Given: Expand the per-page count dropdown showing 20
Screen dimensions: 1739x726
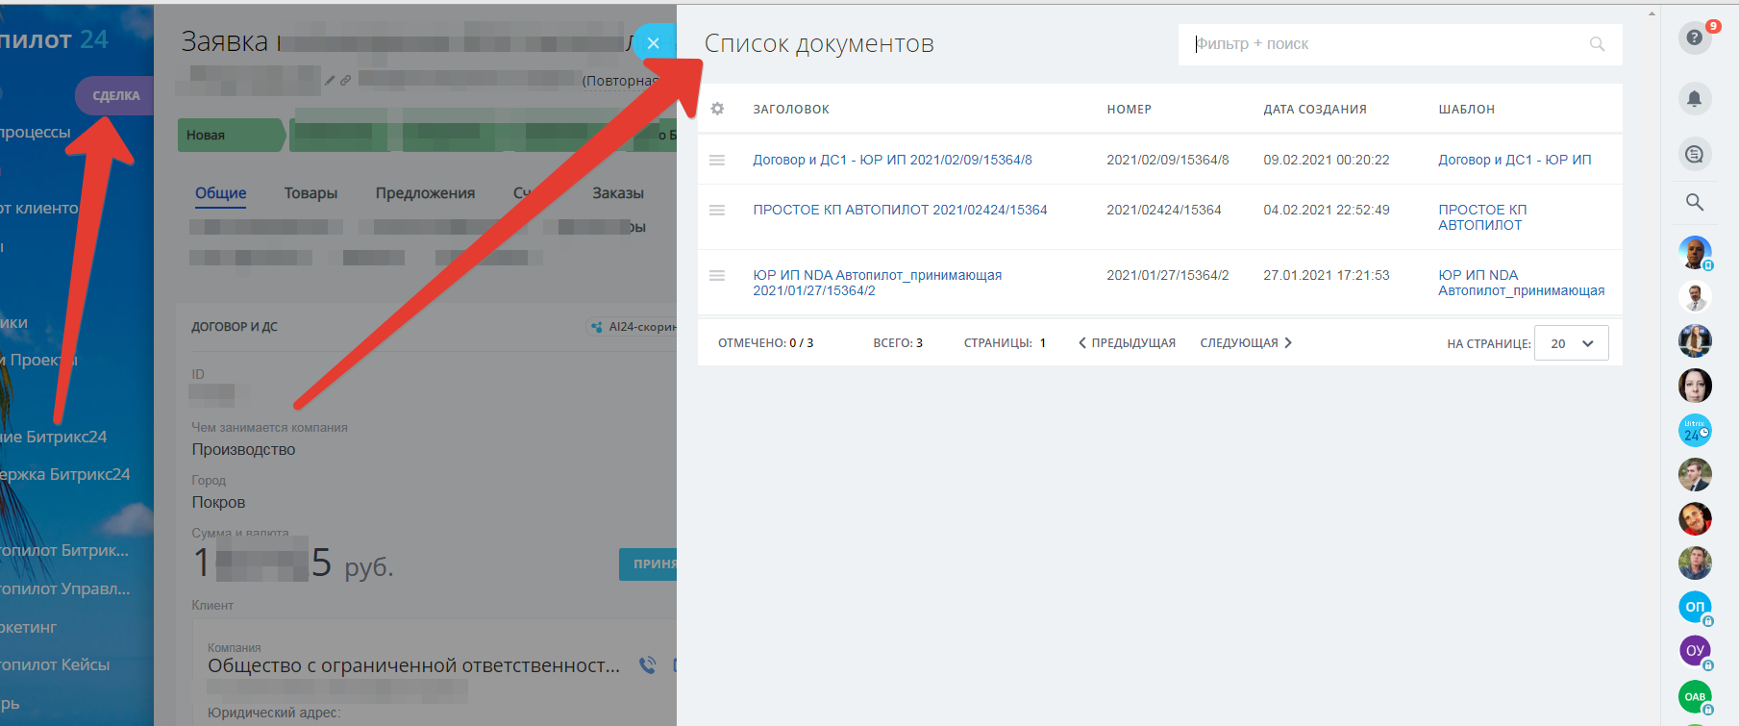Looking at the screenshot, I should [x=1571, y=343].
